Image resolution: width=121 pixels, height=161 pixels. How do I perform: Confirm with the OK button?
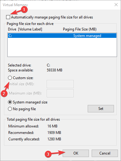click(76, 153)
